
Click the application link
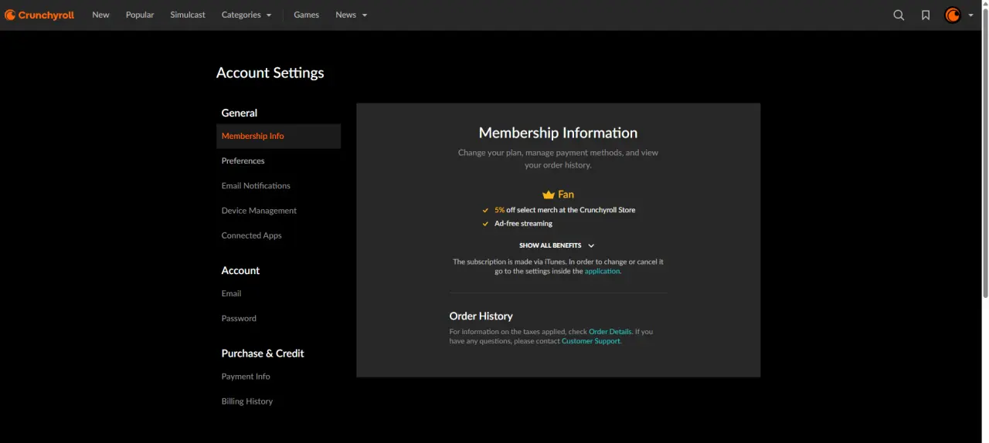602,271
